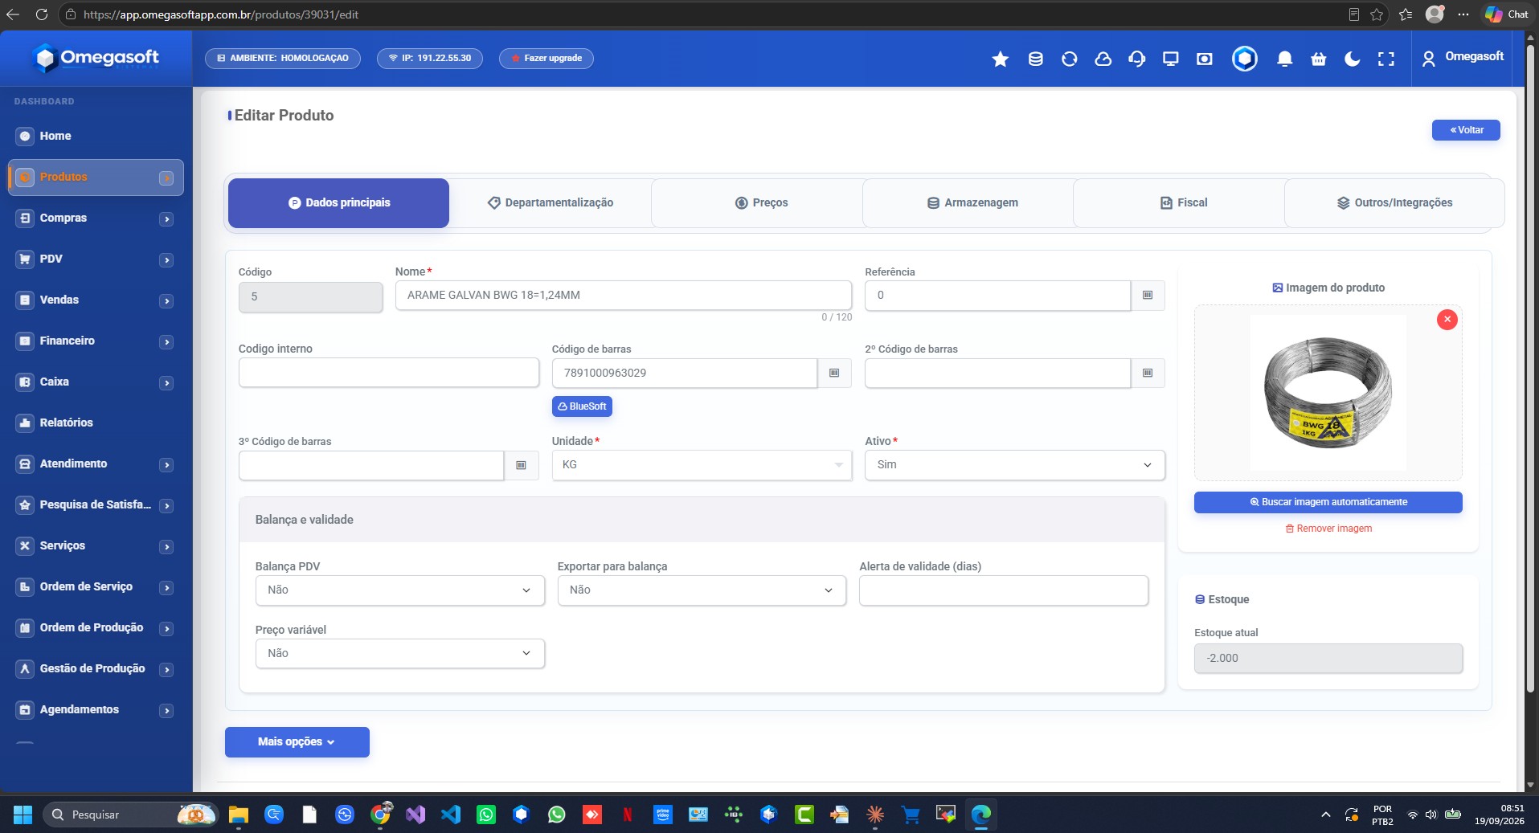Image resolution: width=1539 pixels, height=833 pixels.
Task: Click barcode icon beside 3º Código de barras
Action: (521, 466)
